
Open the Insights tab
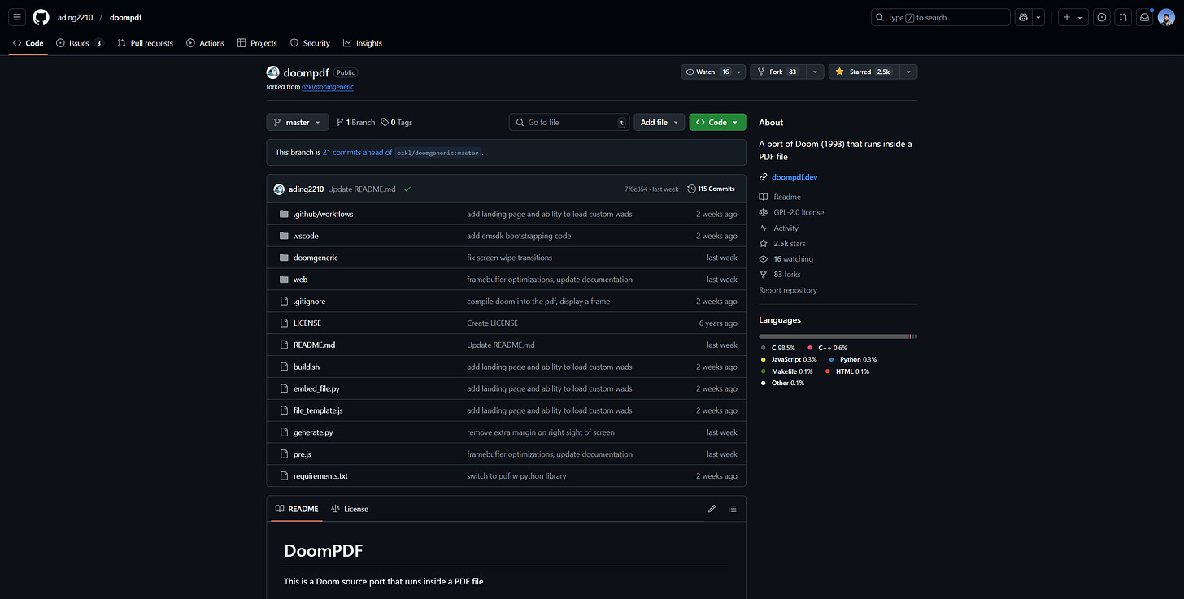(363, 43)
